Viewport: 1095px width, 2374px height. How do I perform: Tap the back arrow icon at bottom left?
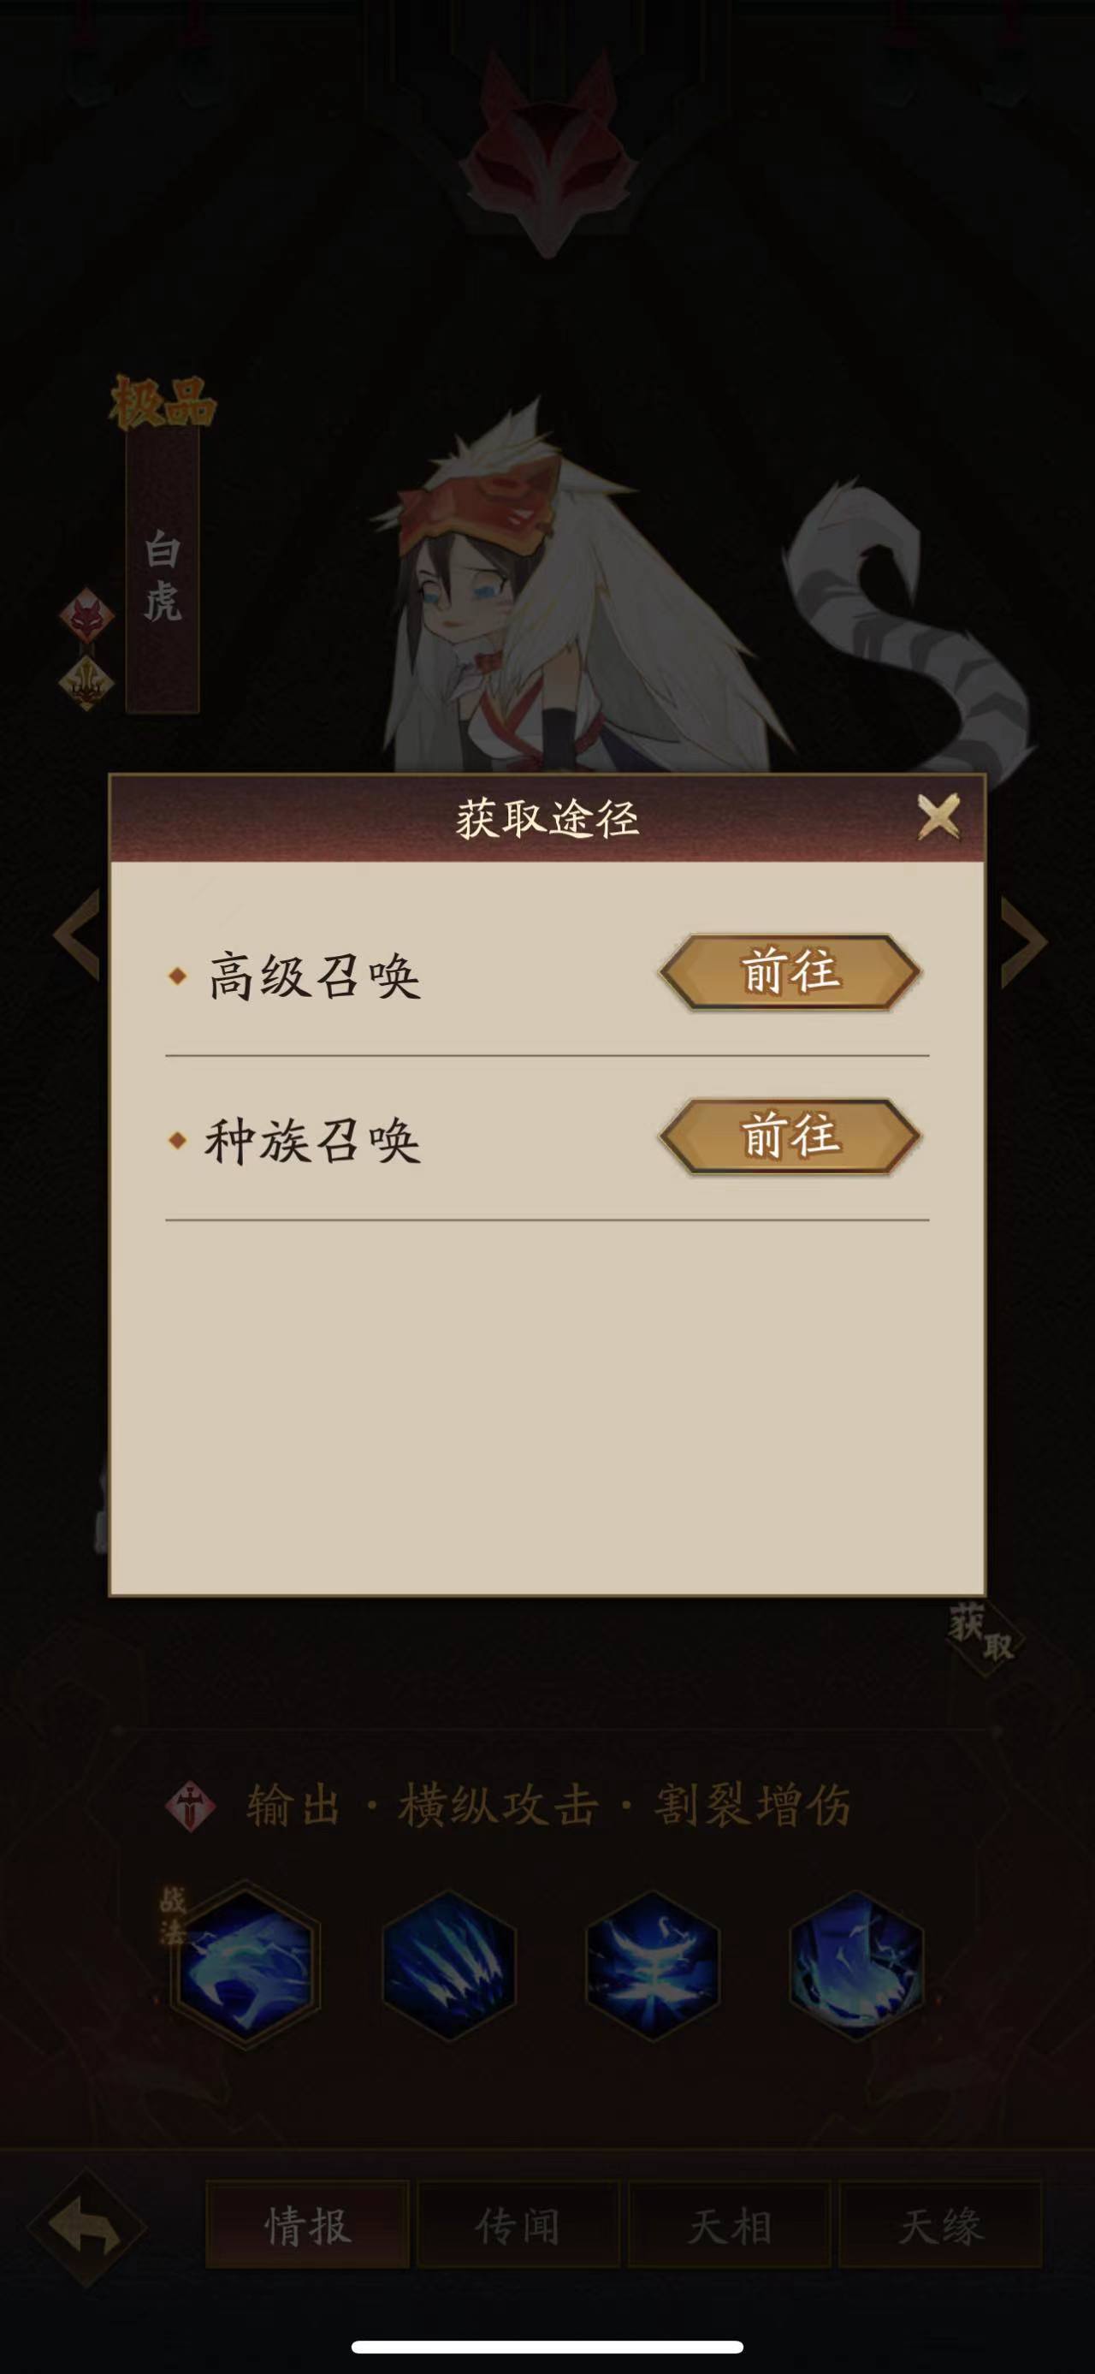(x=86, y=2229)
